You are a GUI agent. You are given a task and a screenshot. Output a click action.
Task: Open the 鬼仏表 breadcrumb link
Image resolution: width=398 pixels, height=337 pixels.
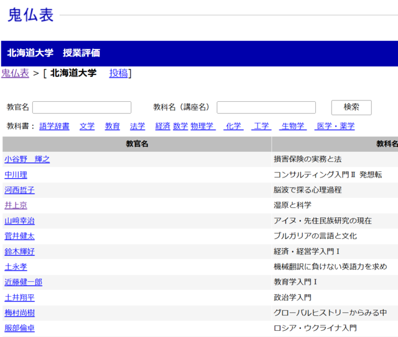(x=15, y=73)
